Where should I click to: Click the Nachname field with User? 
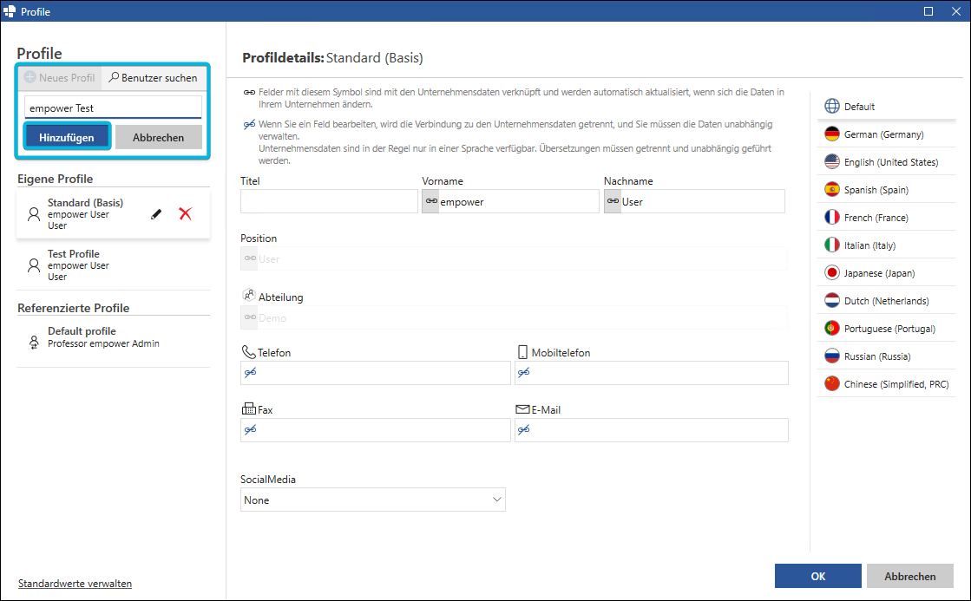tap(694, 201)
